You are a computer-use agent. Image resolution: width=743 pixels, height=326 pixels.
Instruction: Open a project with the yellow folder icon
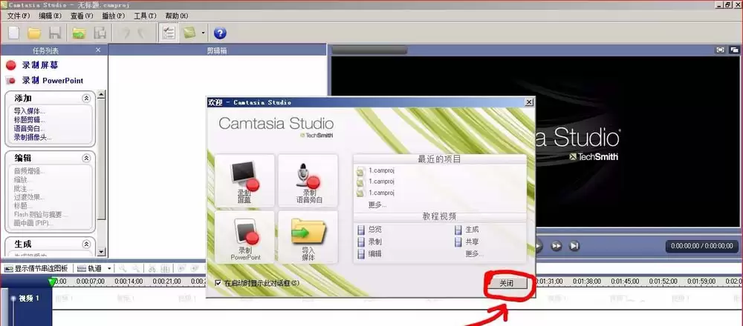pos(34,33)
